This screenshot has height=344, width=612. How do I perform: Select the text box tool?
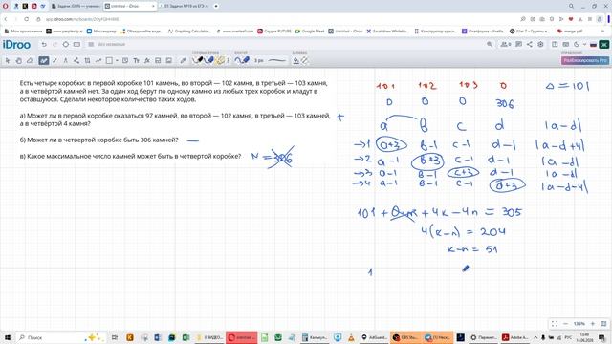pos(125,60)
